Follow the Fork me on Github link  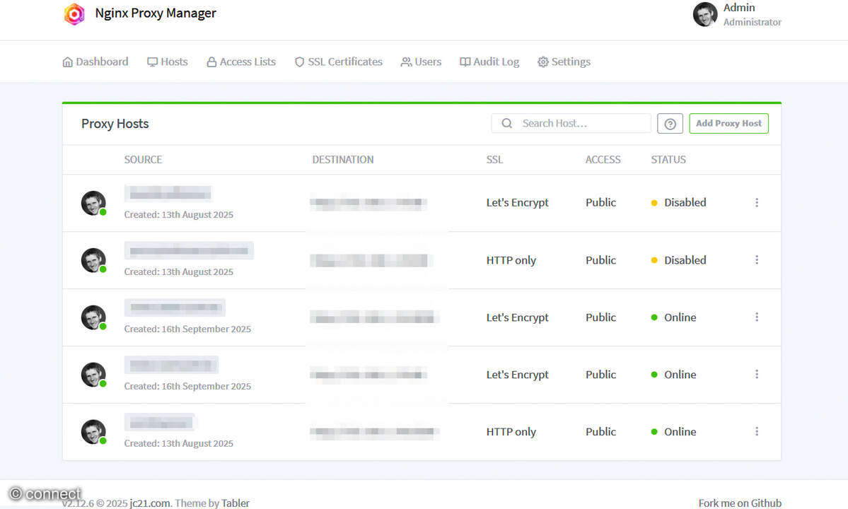(x=740, y=503)
